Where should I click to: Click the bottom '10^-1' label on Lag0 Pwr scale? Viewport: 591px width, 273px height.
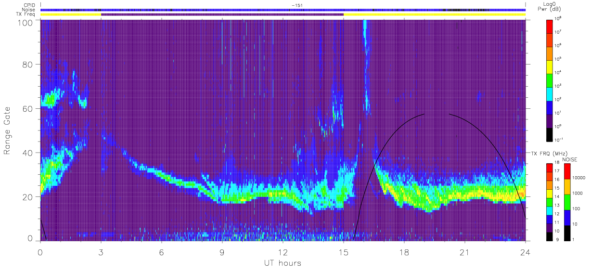coord(558,140)
